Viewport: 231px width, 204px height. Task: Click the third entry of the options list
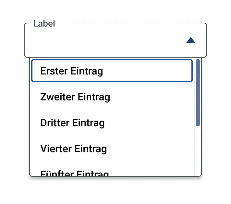coord(112,123)
